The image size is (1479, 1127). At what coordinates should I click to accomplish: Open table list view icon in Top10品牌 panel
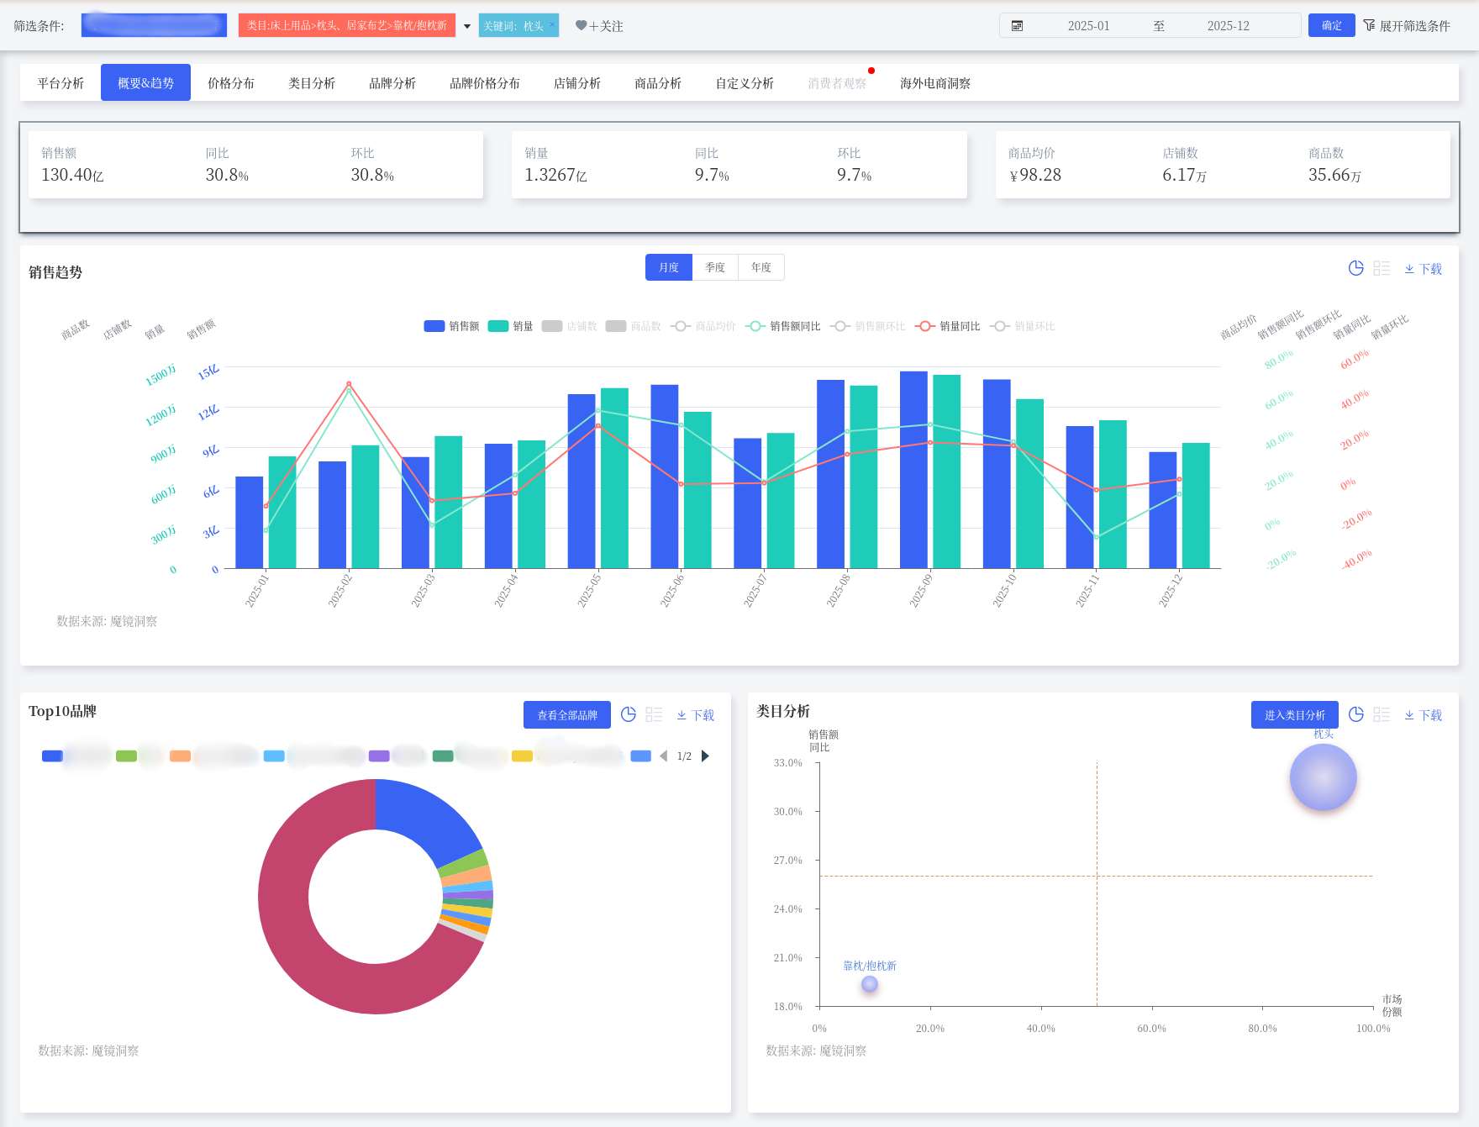[x=654, y=714]
